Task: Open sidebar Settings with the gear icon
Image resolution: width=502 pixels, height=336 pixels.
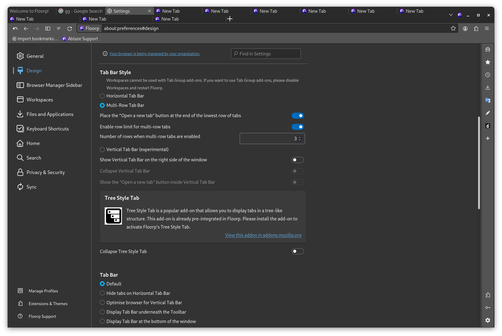Action: (x=488, y=320)
